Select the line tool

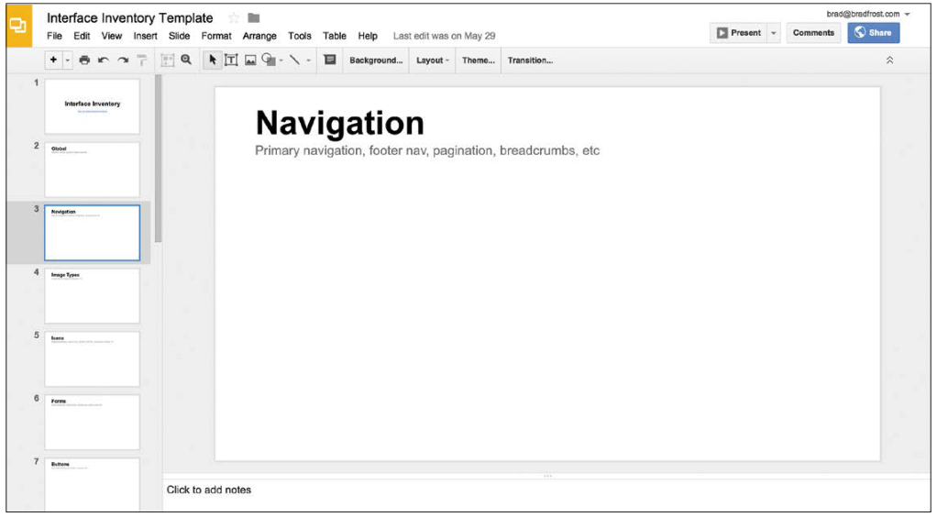[x=294, y=60]
